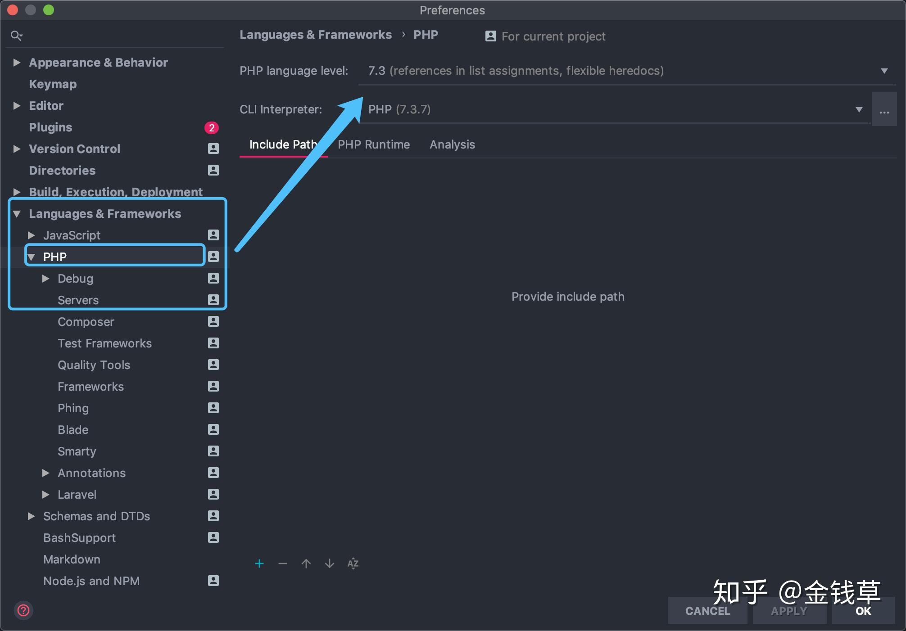Viewport: 906px width, 631px height.
Task: Select the Composer settings item
Action: coord(86,321)
